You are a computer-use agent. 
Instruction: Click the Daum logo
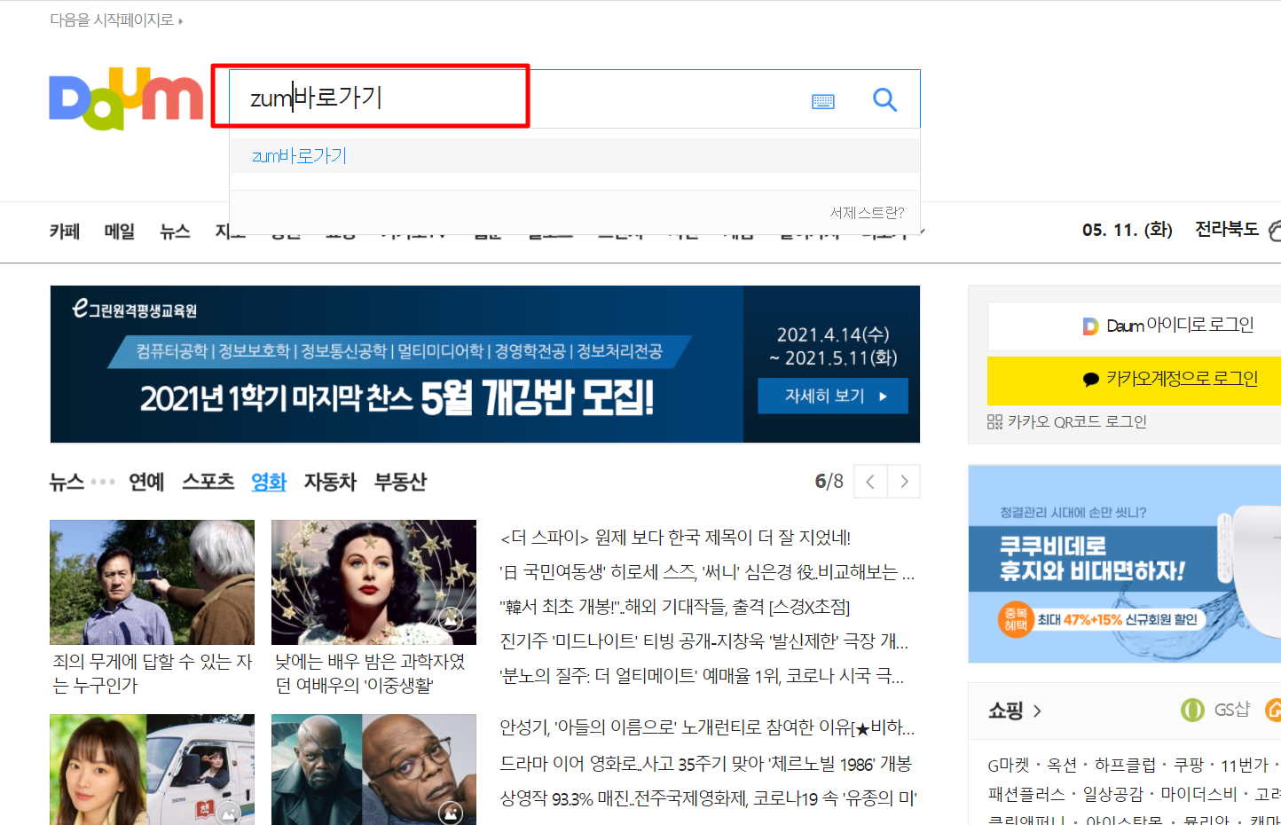(x=126, y=98)
